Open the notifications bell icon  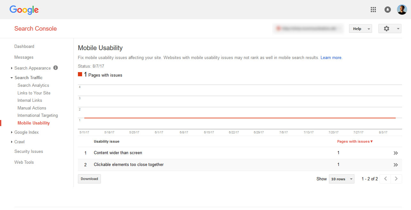coord(388,10)
